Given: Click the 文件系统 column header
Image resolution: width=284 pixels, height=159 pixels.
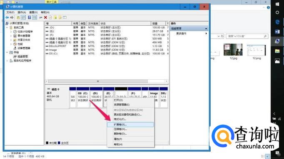Looking at the screenshot, I should click(x=93, y=24).
